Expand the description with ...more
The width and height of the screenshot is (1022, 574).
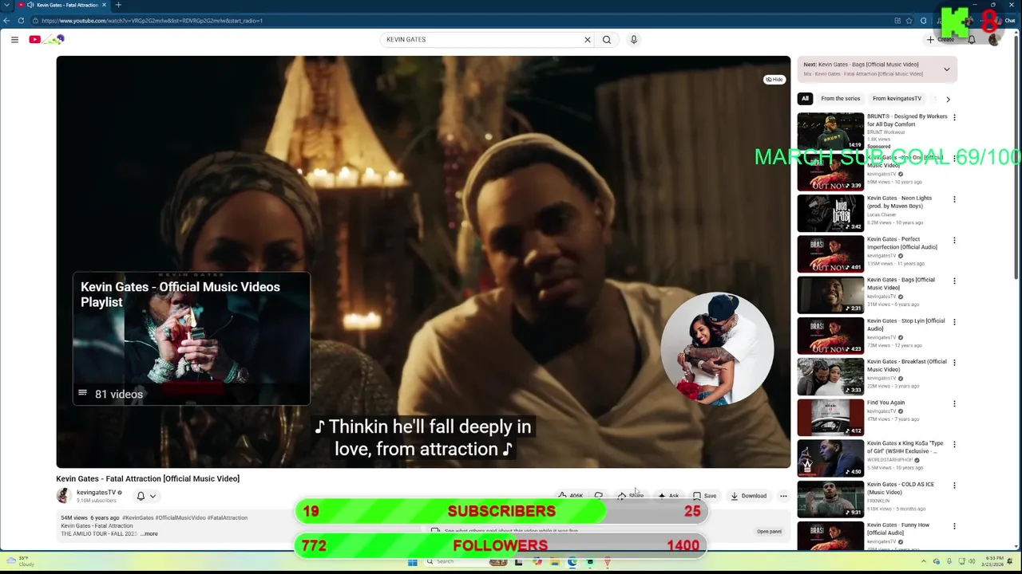pyautogui.click(x=149, y=534)
